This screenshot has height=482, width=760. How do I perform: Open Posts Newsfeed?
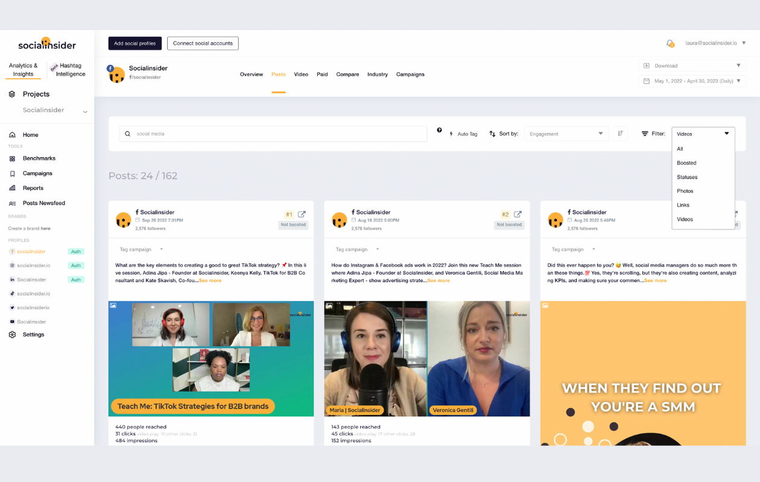[x=43, y=203]
